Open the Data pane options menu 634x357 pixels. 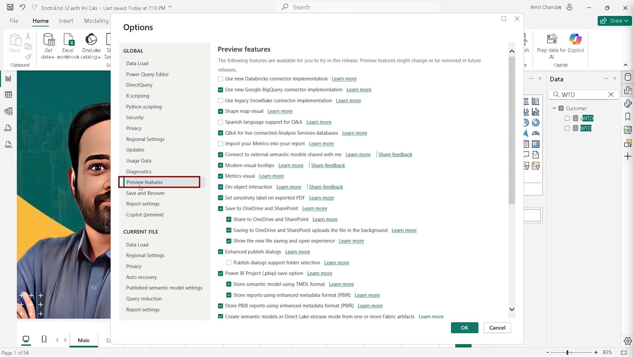(606, 79)
